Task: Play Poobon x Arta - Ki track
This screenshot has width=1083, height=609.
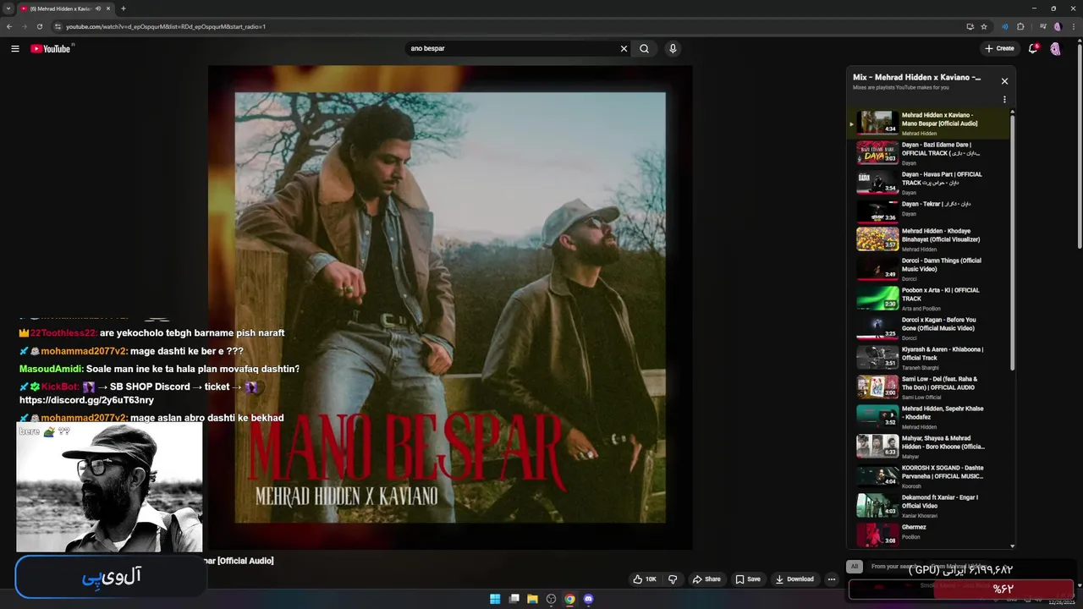Action: pos(930,299)
